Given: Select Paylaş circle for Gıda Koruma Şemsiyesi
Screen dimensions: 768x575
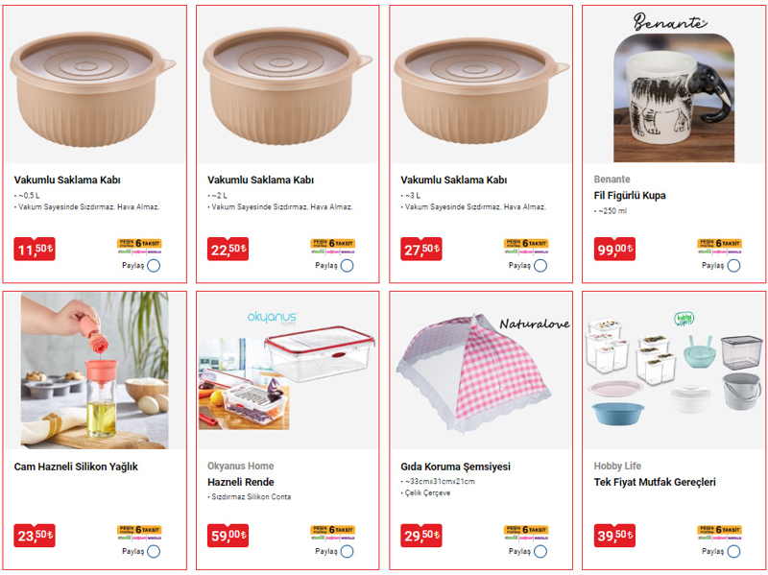Looking at the screenshot, I should pos(540,552).
